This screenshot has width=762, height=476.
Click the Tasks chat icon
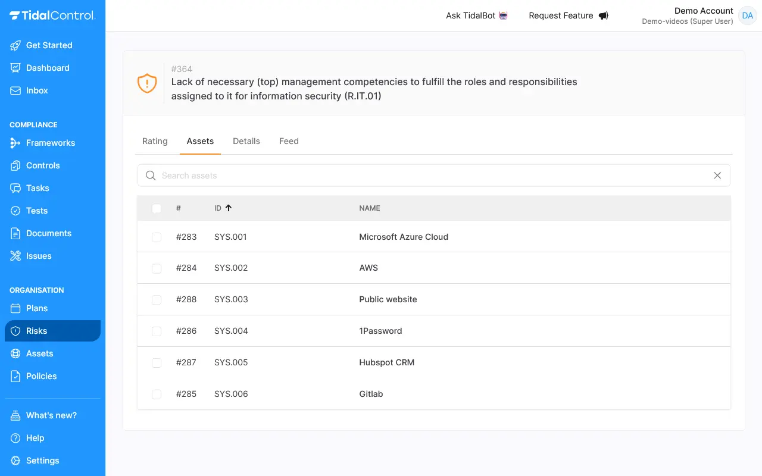(15, 188)
